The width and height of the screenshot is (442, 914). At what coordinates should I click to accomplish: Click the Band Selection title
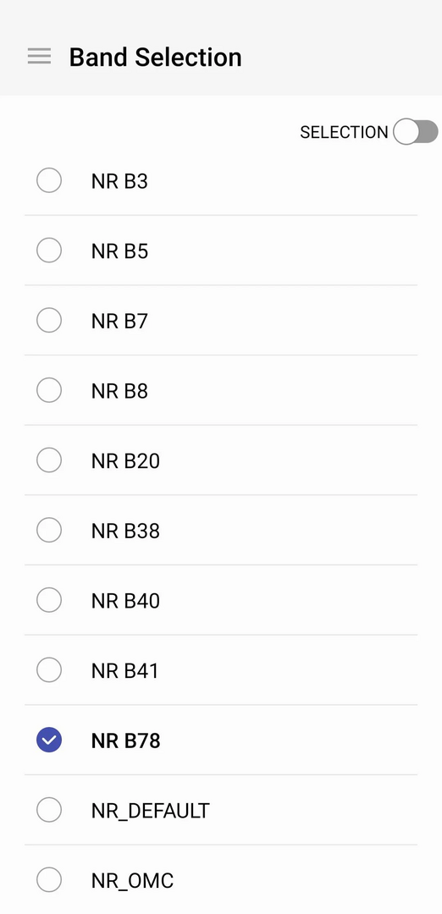tap(155, 58)
